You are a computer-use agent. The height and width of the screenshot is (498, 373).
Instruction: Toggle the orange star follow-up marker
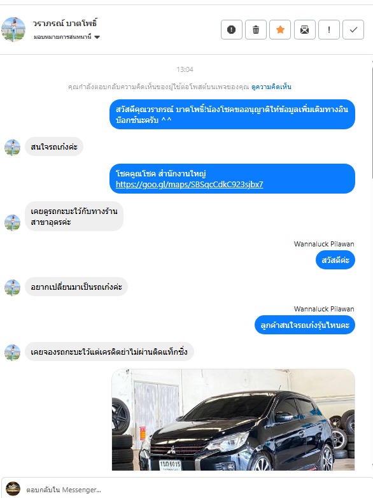280,29
